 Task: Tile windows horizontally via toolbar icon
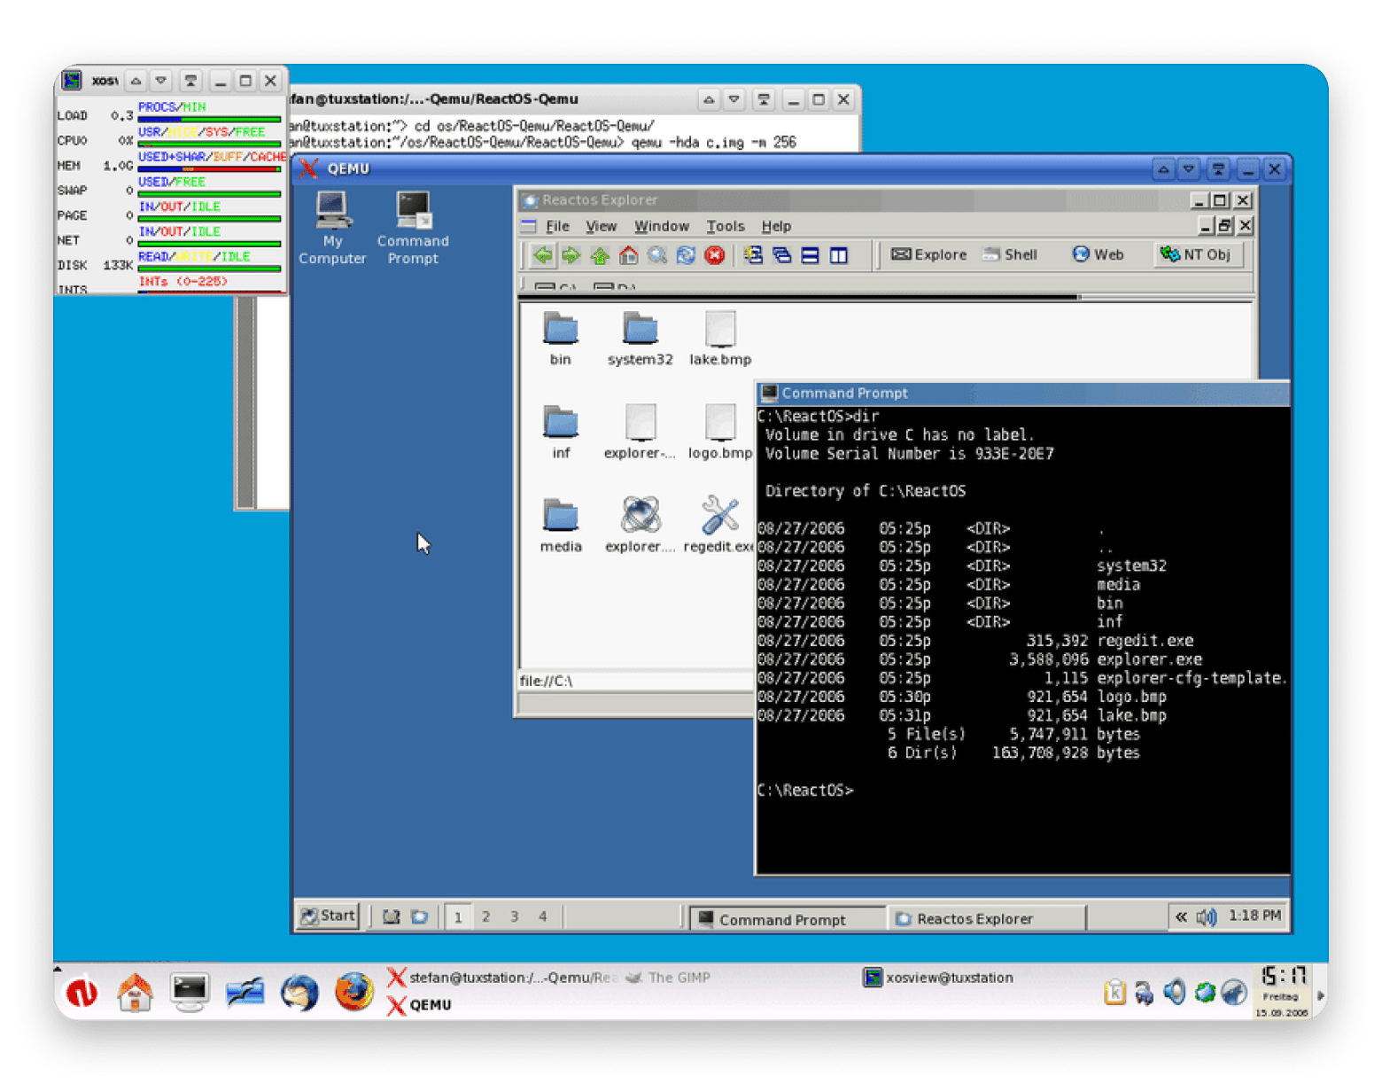(810, 255)
